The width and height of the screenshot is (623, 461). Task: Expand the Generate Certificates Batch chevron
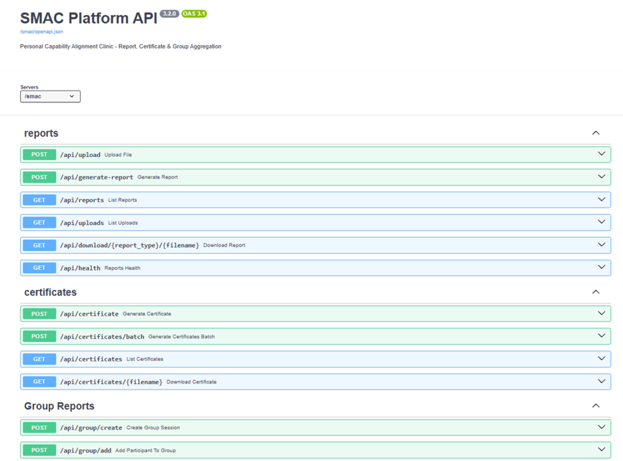coord(601,336)
